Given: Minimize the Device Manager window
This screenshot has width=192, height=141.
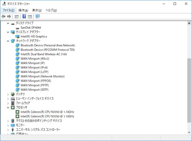Looking at the screenshot, I should point(164,4).
